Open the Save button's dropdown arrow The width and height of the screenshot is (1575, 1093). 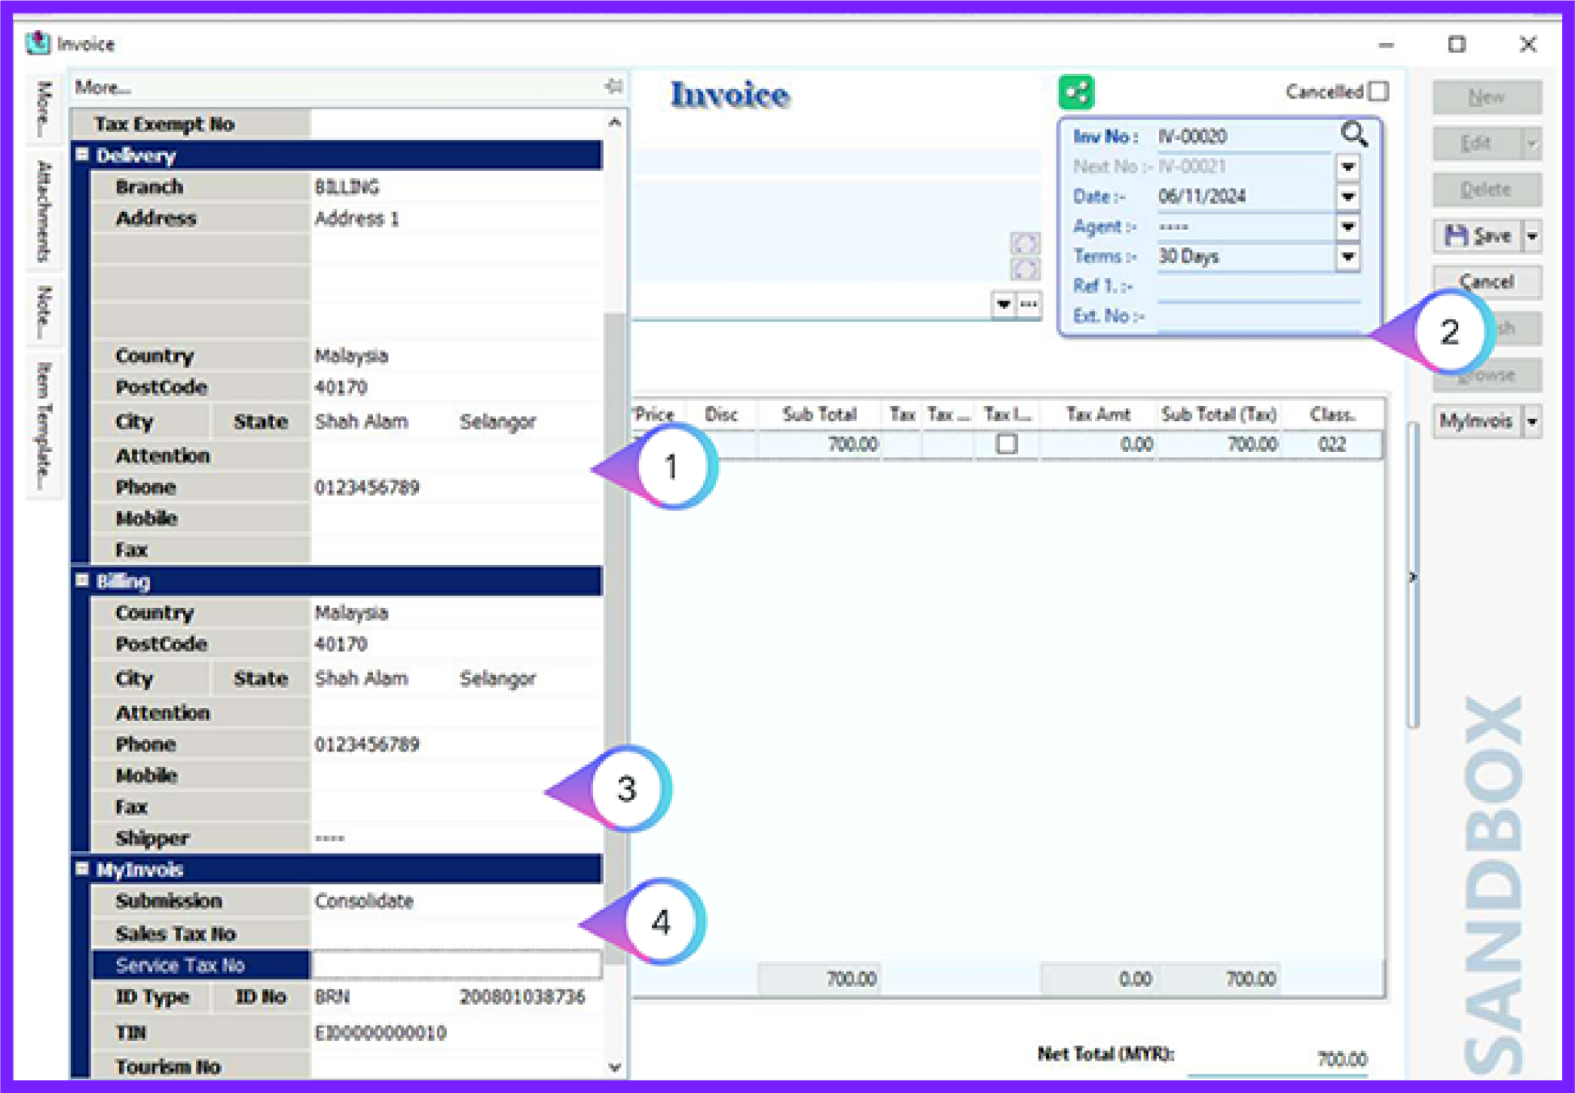(1531, 236)
